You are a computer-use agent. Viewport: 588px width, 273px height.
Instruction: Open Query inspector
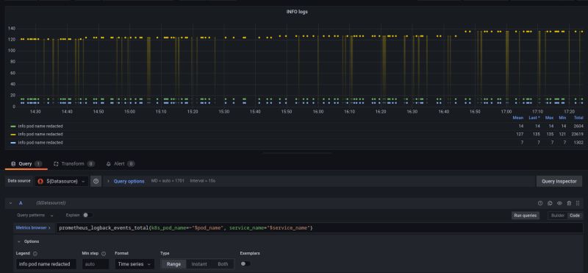[x=559, y=181]
